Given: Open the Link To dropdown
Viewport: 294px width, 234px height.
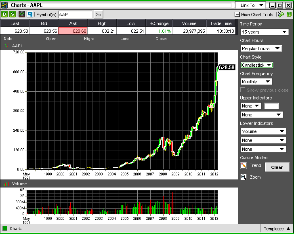Looking at the screenshot, I should 250,5.
